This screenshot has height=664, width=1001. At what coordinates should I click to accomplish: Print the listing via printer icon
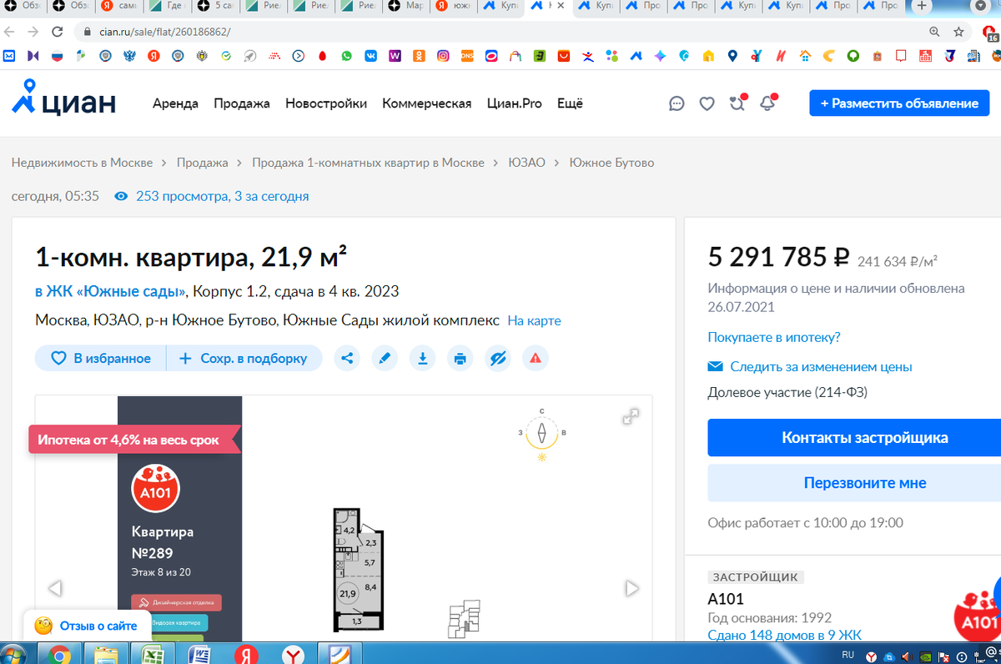pos(460,359)
